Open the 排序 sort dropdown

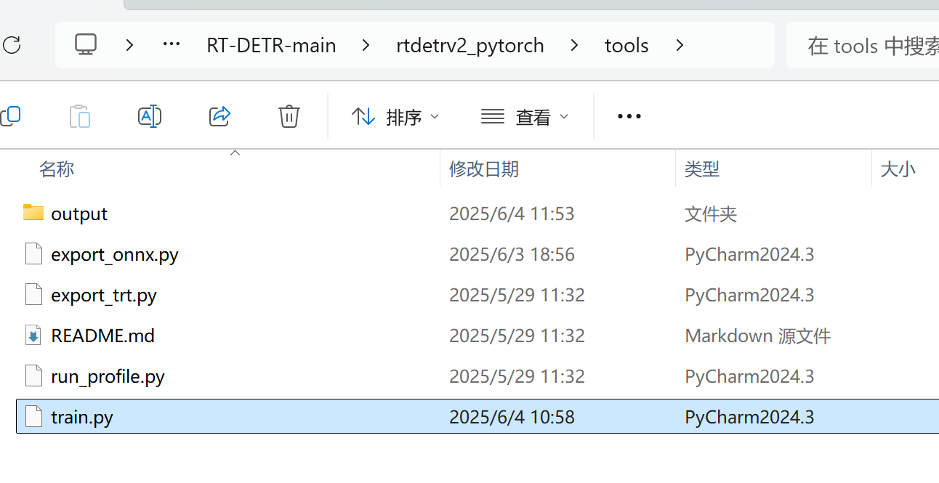tap(395, 116)
